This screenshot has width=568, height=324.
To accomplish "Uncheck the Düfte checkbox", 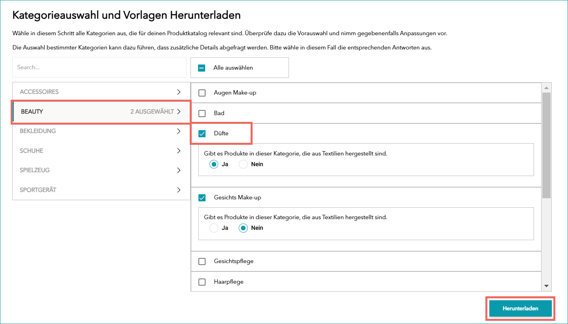I will (202, 134).
